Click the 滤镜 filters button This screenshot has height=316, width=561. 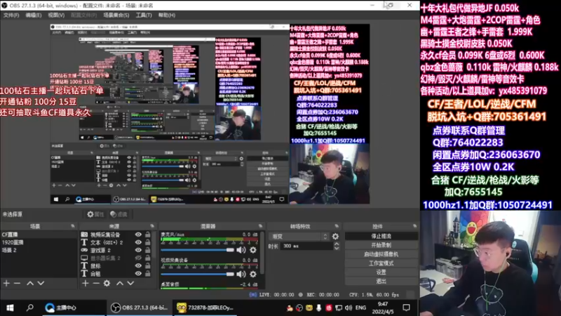point(119,214)
